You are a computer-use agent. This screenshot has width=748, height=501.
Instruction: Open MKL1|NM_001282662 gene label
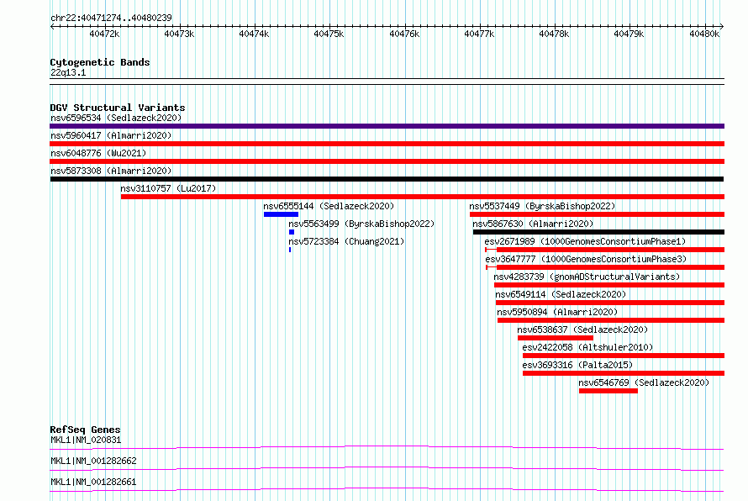click(x=93, y=461)
